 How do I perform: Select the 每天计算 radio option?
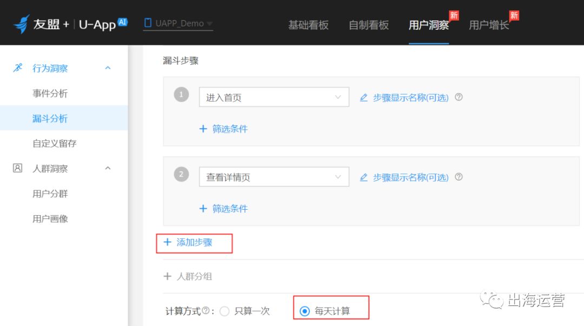click(305, 311)
